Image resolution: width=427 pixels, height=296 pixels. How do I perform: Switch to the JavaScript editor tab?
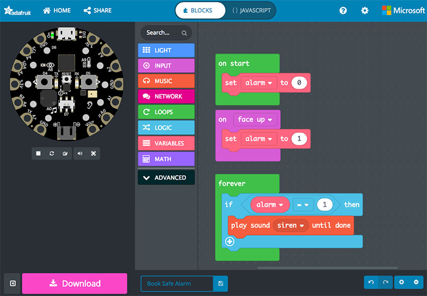coord(252,10)
